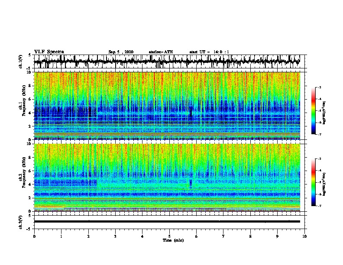Click time-axis tick label "3"
This screenshot has height=265, width=343.
pyautogui.click(x=115, y=236)
